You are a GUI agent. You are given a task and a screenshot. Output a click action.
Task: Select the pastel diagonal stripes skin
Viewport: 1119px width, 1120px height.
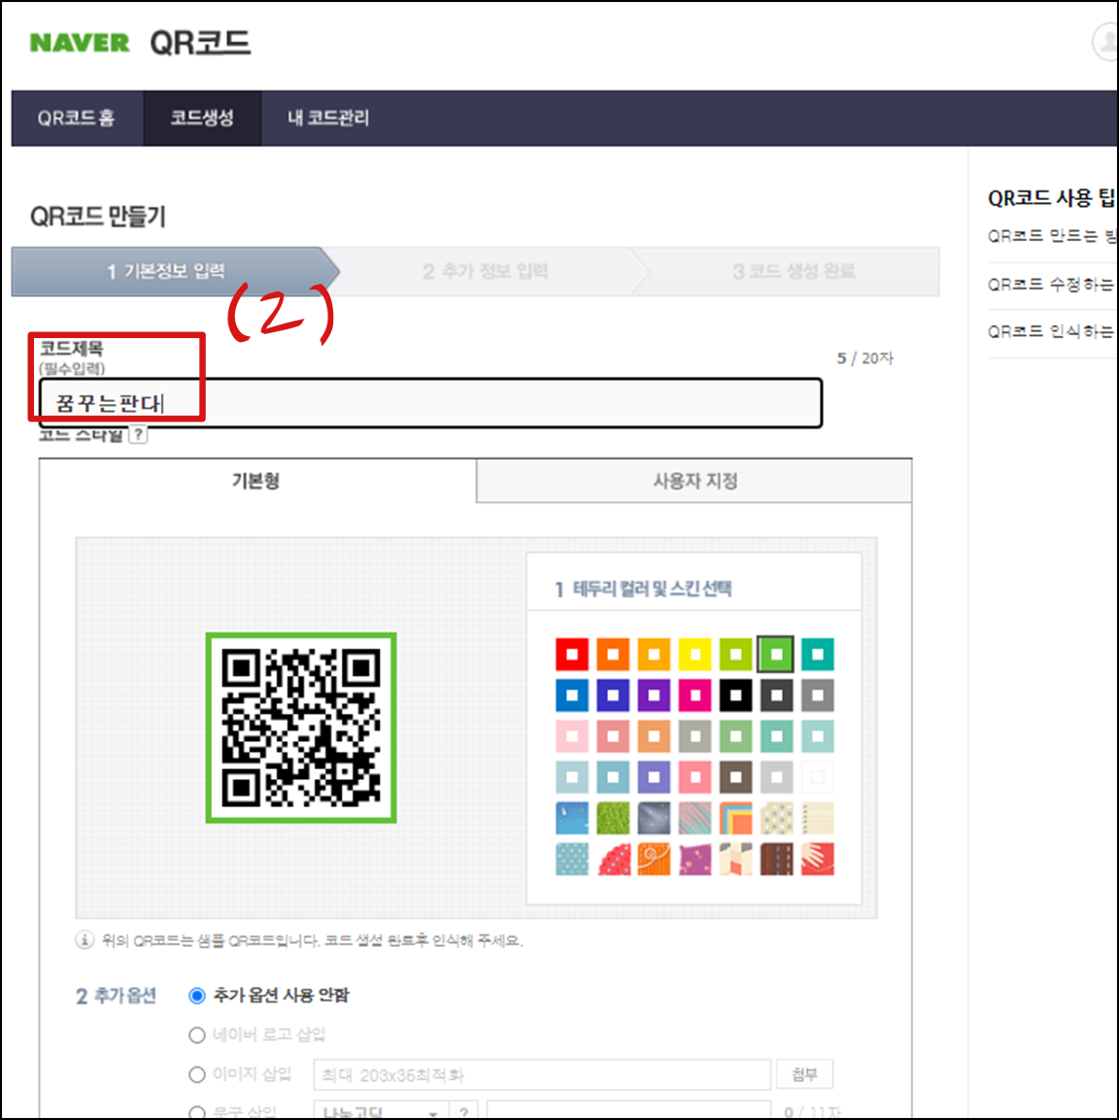pos(695,818)
